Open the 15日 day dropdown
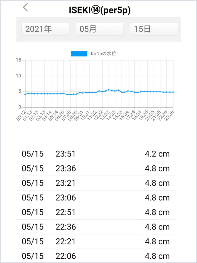 [154, 29]
